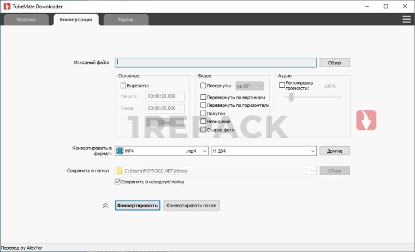Enable Регулировка громкости checkbox
This screenshot has width=415, height=252.
tap(282, 85)
